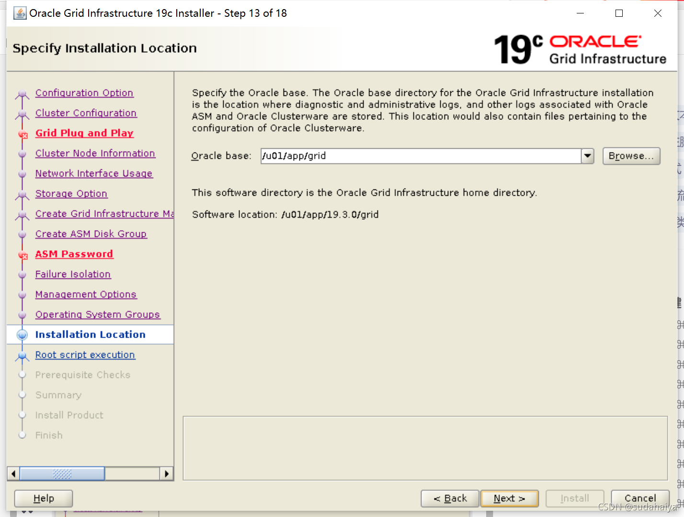Jump to Root script execution step
The width and height of the screenshot is (684, 517).
[x=85, y=355]
